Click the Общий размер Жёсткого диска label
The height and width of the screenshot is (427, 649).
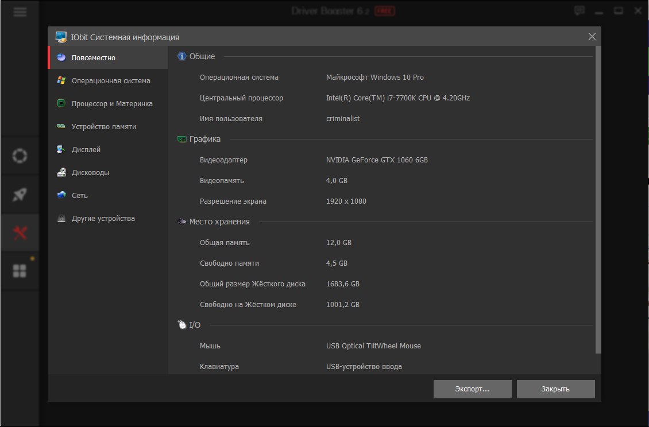(253, 284)
